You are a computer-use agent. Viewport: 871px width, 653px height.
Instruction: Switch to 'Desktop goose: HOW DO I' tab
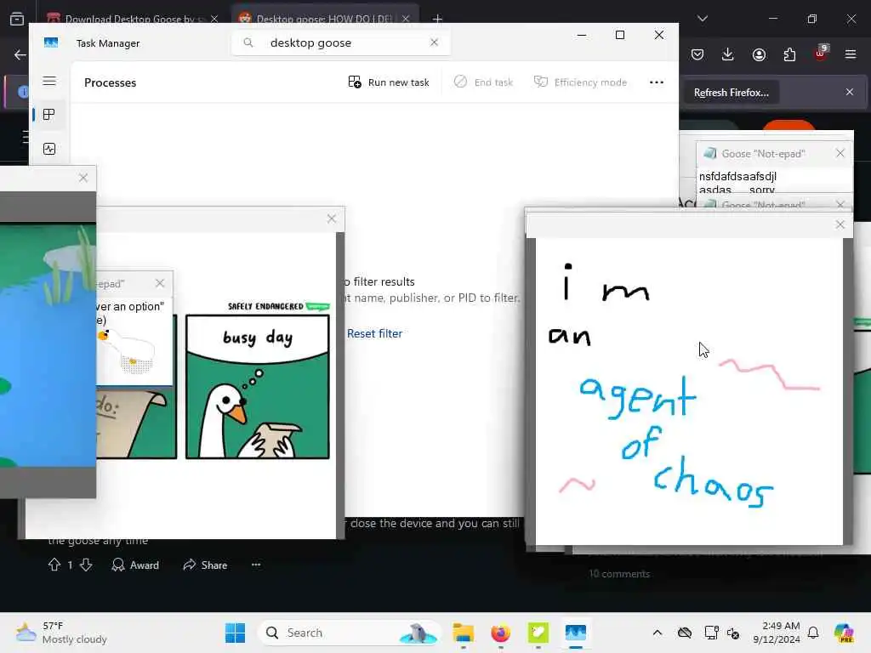pos(324,19)
